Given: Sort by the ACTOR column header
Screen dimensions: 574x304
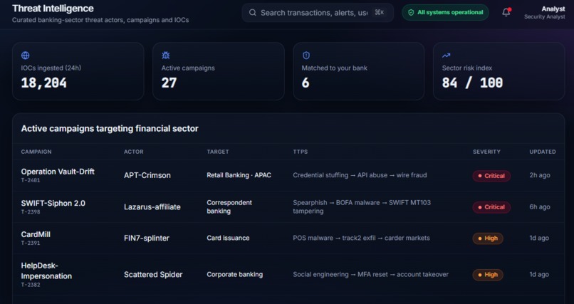Looking at the screenshot, I should tap(134, 152).
